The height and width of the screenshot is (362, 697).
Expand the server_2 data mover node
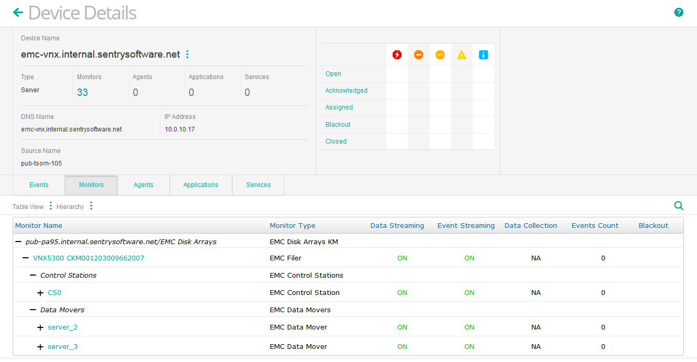click(x=40, y=327)
